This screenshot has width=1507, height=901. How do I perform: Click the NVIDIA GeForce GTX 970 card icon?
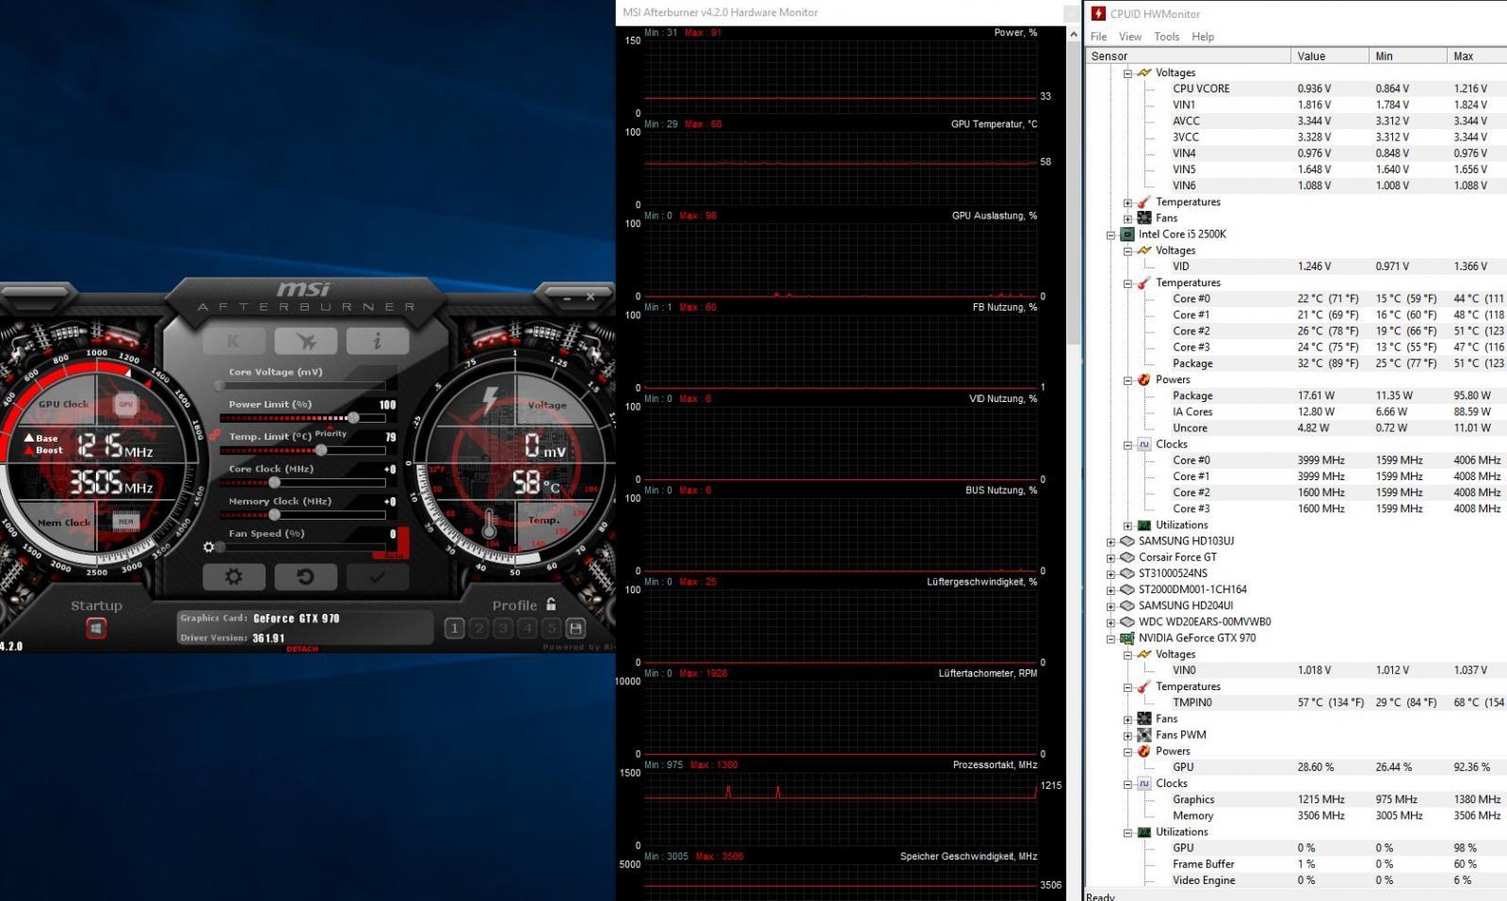[x=1127, y=638]
